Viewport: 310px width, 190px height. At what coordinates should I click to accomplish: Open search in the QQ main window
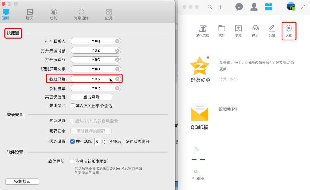click(x=210, y=7)
